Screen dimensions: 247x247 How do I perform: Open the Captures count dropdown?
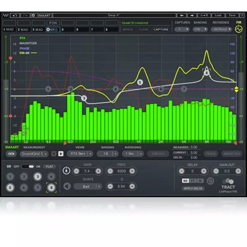182,29
